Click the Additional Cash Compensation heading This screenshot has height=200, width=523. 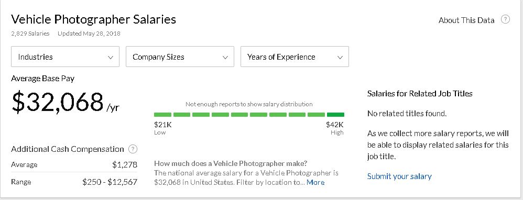coord(68,149)
